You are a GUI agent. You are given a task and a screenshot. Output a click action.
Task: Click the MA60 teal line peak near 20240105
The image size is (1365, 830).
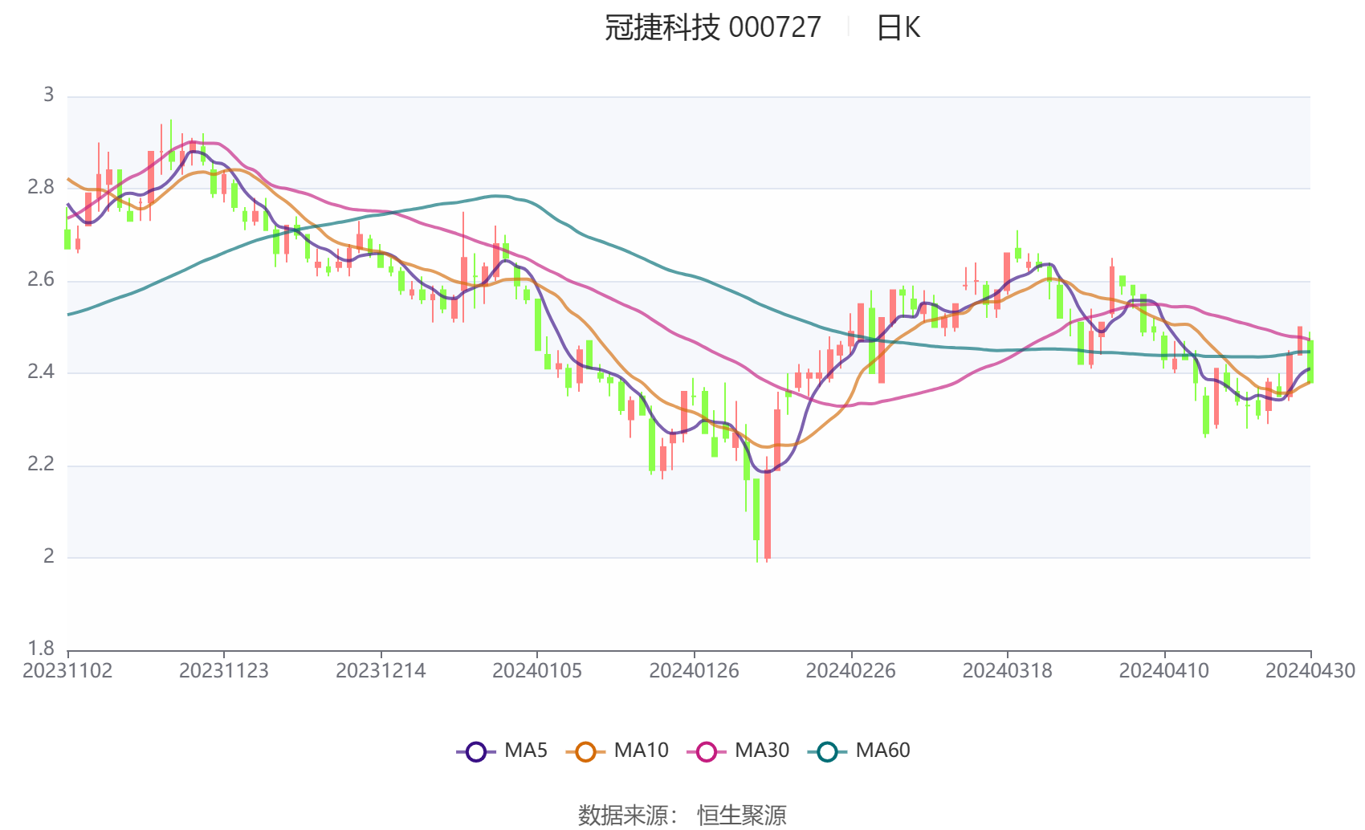(x=497, y=195)
